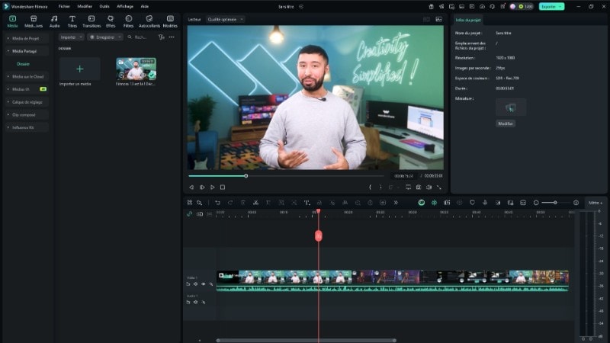Click the delete trash icon in timeline toolbar

[242, 203]
